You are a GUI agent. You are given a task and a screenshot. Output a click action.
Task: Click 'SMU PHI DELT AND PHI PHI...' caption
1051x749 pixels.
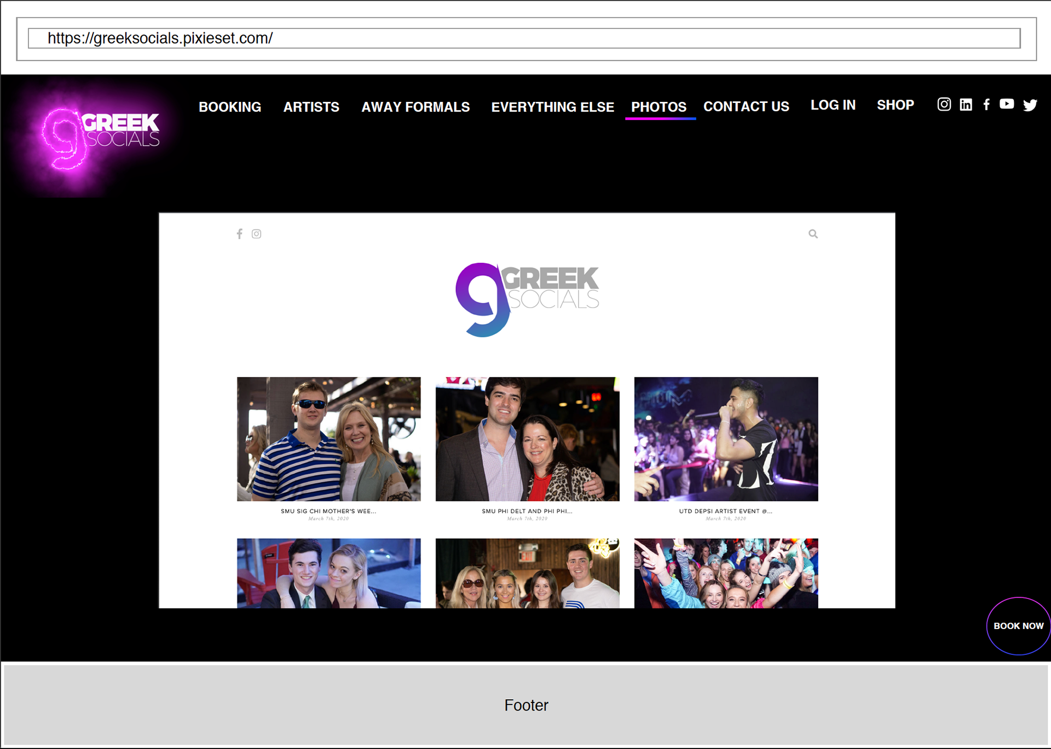(x=527, y=511)
